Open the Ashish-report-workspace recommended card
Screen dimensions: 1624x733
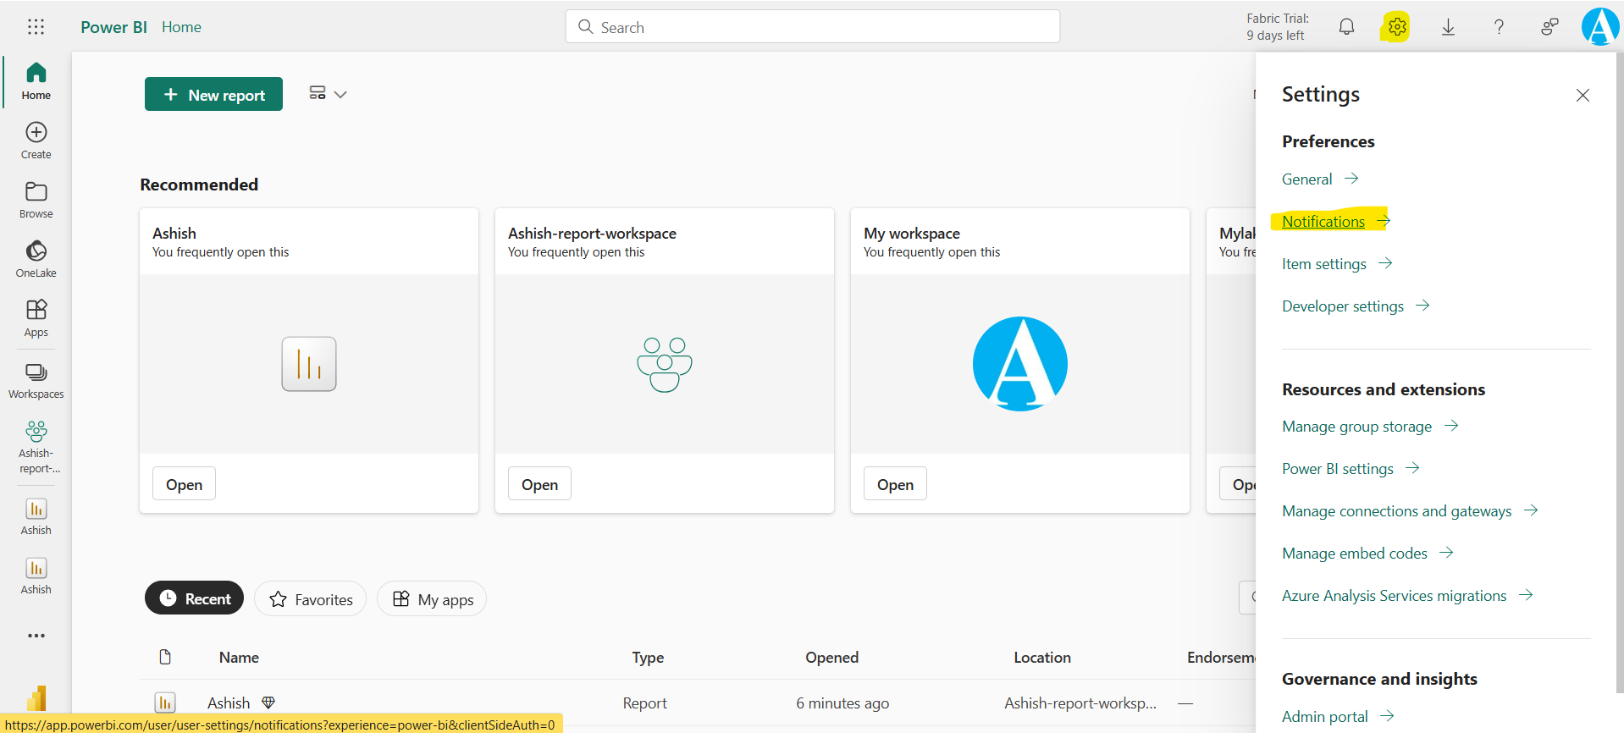tap(539, 484)
